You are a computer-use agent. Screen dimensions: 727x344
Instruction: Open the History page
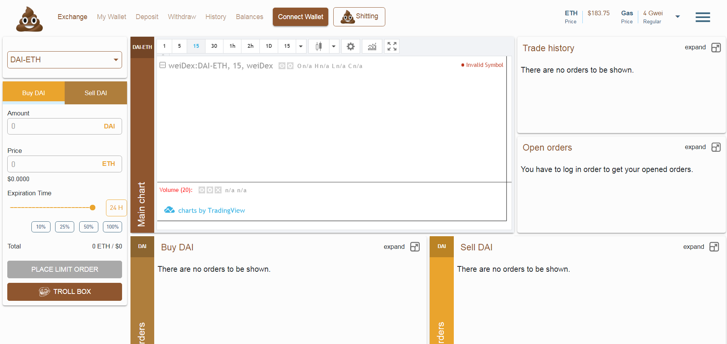pos(216,17)
